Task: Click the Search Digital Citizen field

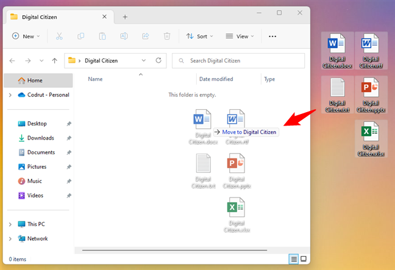Action: pos(238,61)
